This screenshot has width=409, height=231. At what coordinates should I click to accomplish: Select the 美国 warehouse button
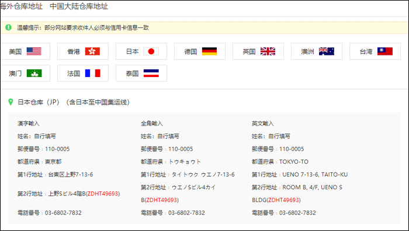click(x=25, y=51)
